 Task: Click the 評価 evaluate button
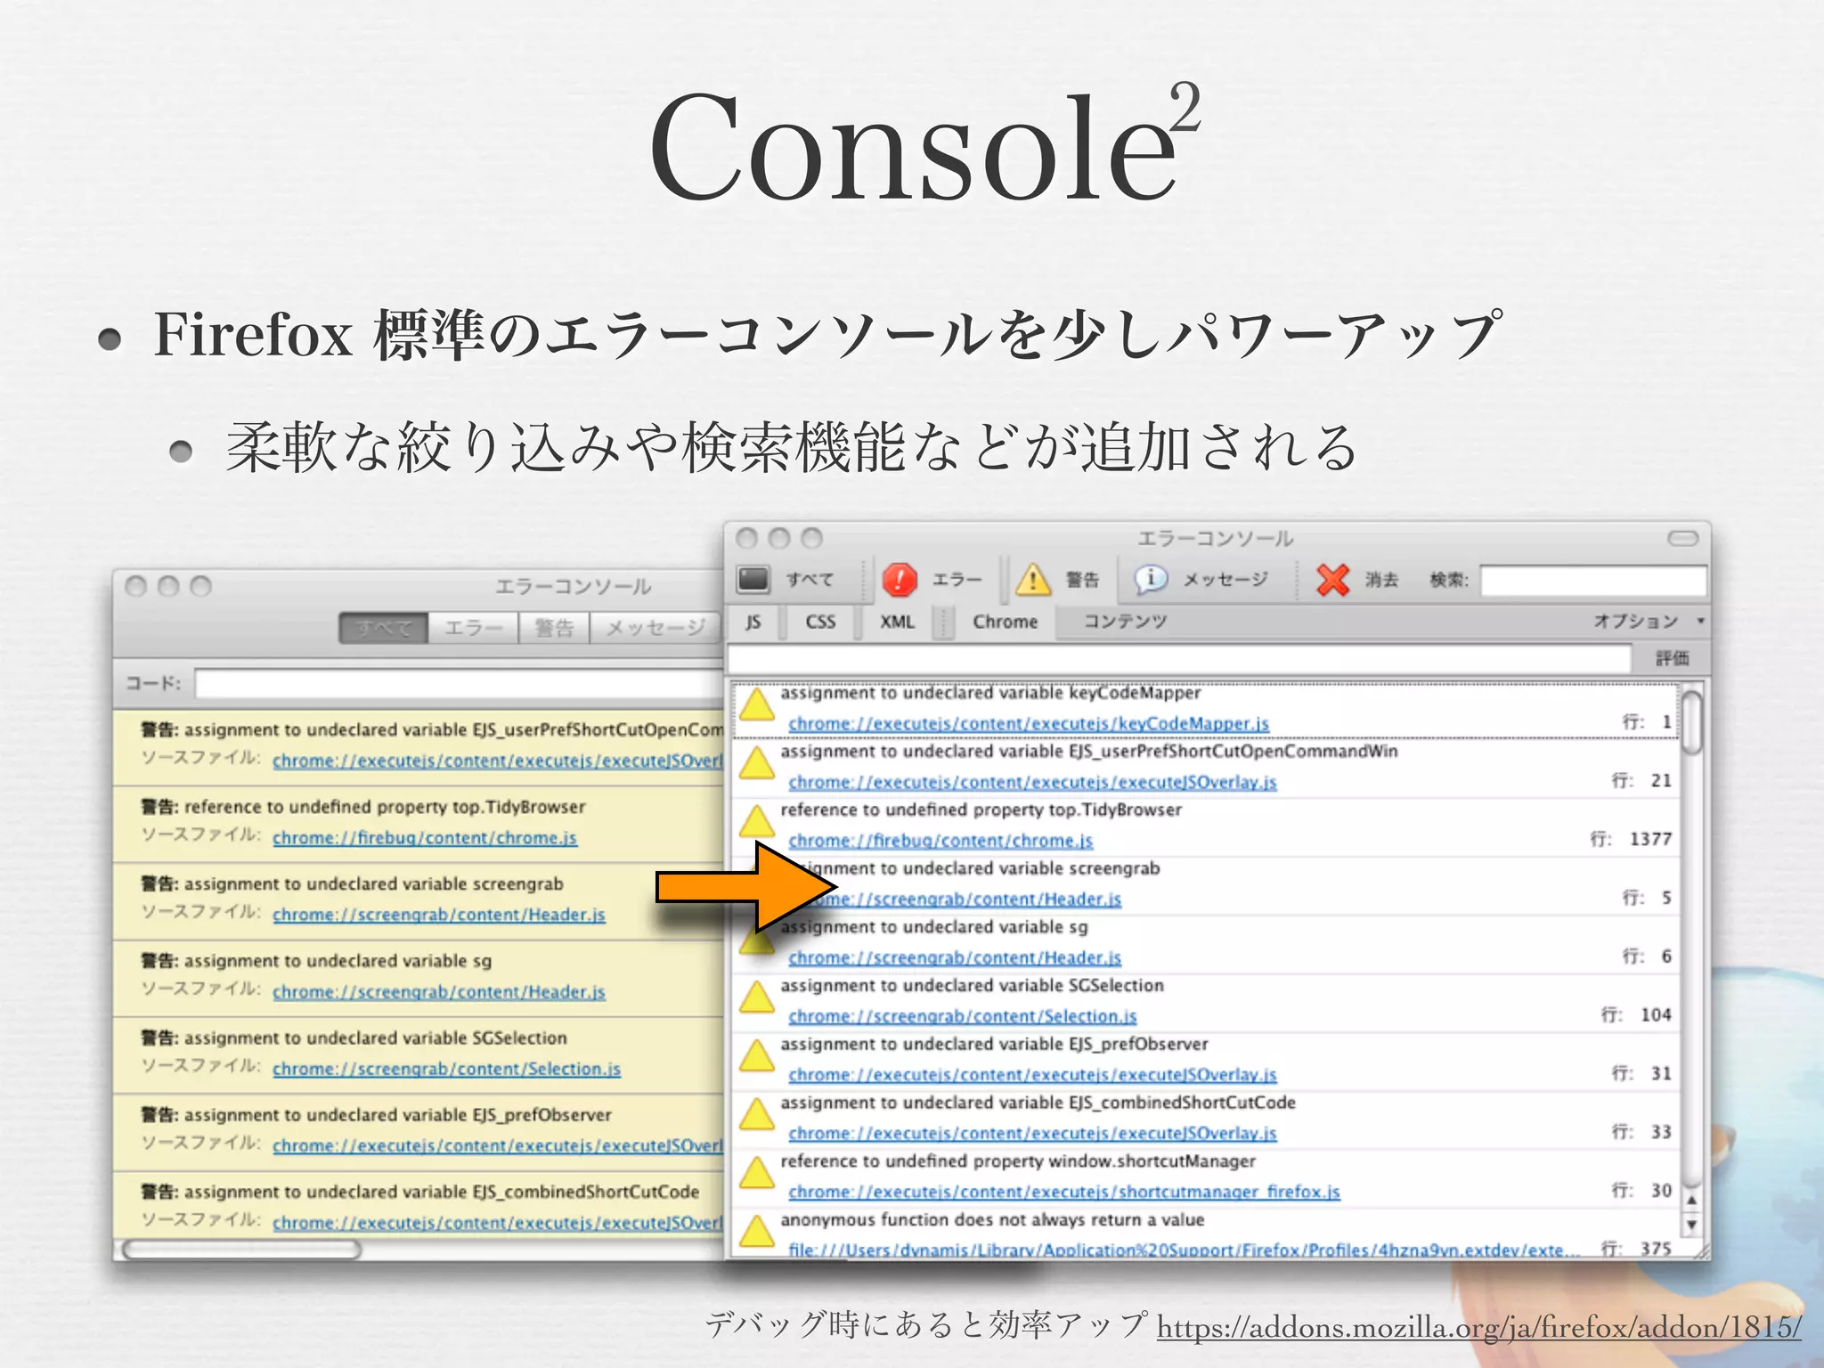1672,658
